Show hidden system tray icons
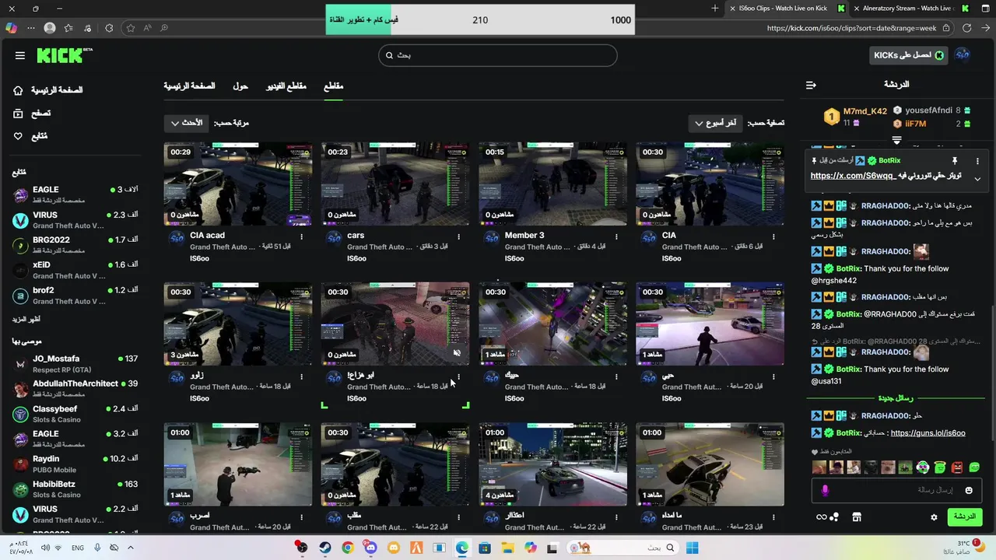The width and height of the screenshot is (996, 560). tap(131, 548)
